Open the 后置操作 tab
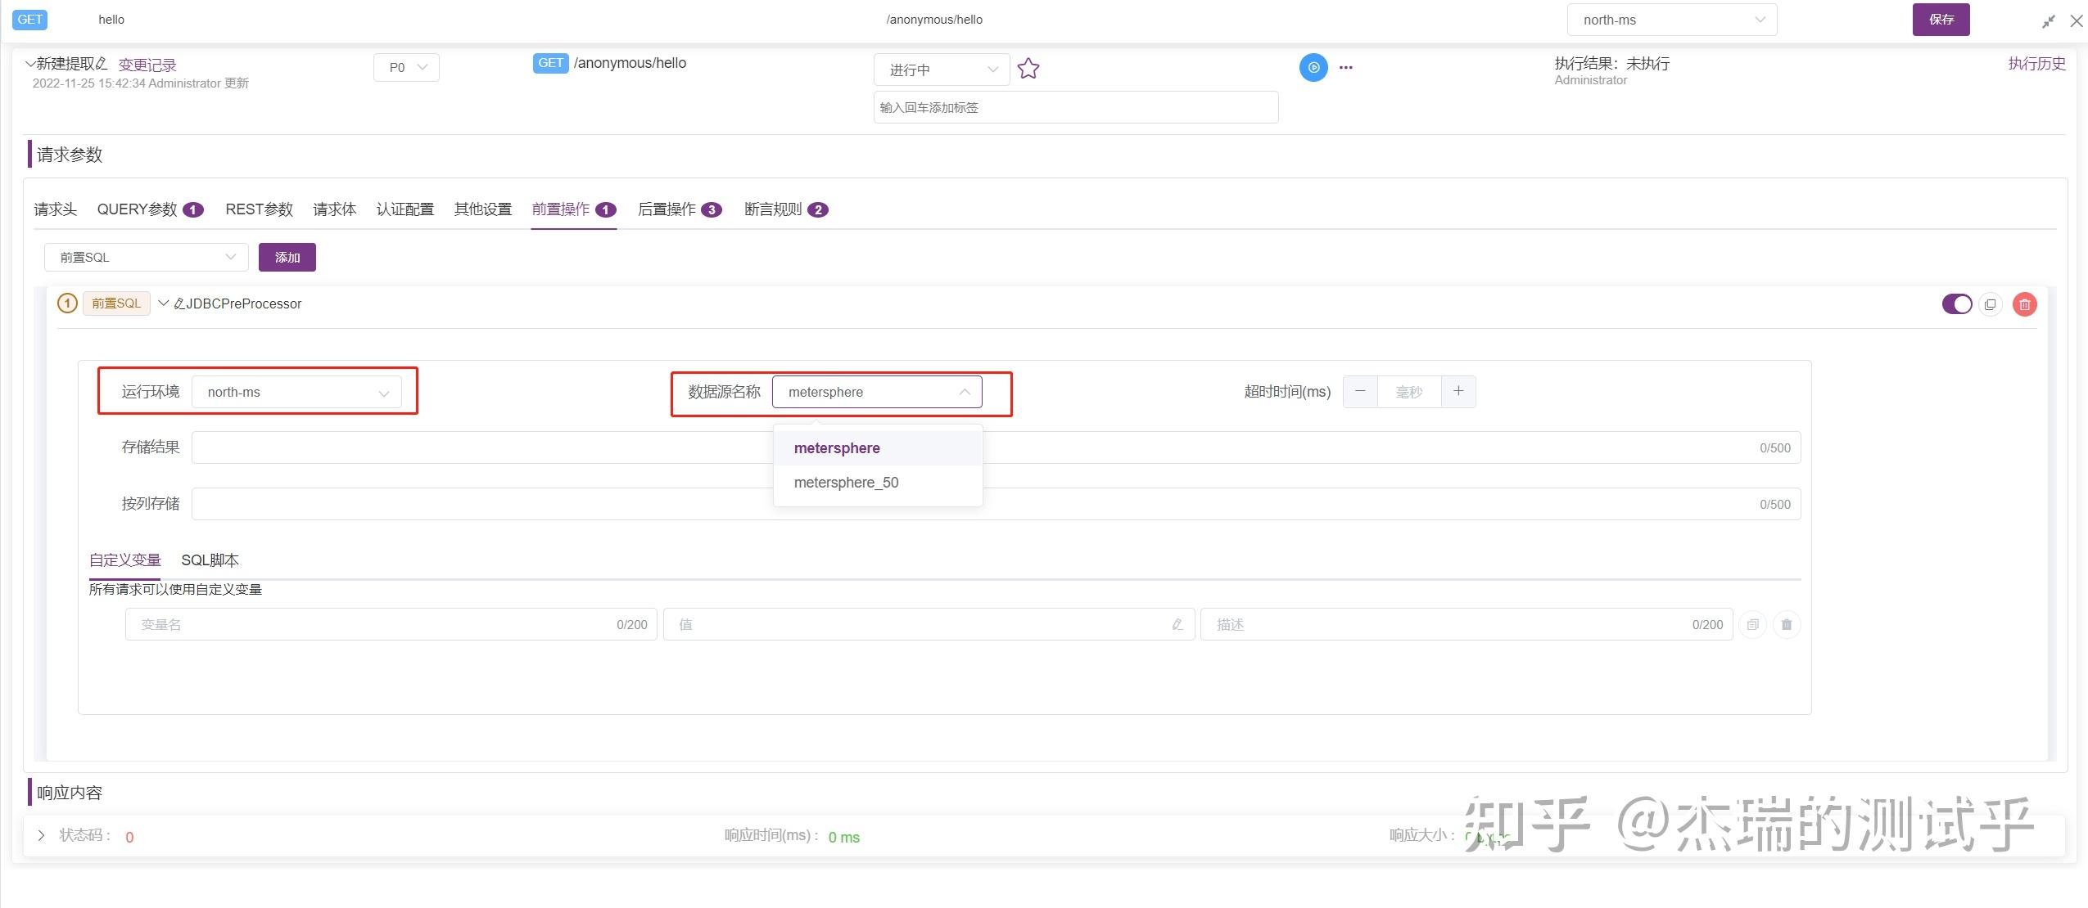 coord(667,209)
